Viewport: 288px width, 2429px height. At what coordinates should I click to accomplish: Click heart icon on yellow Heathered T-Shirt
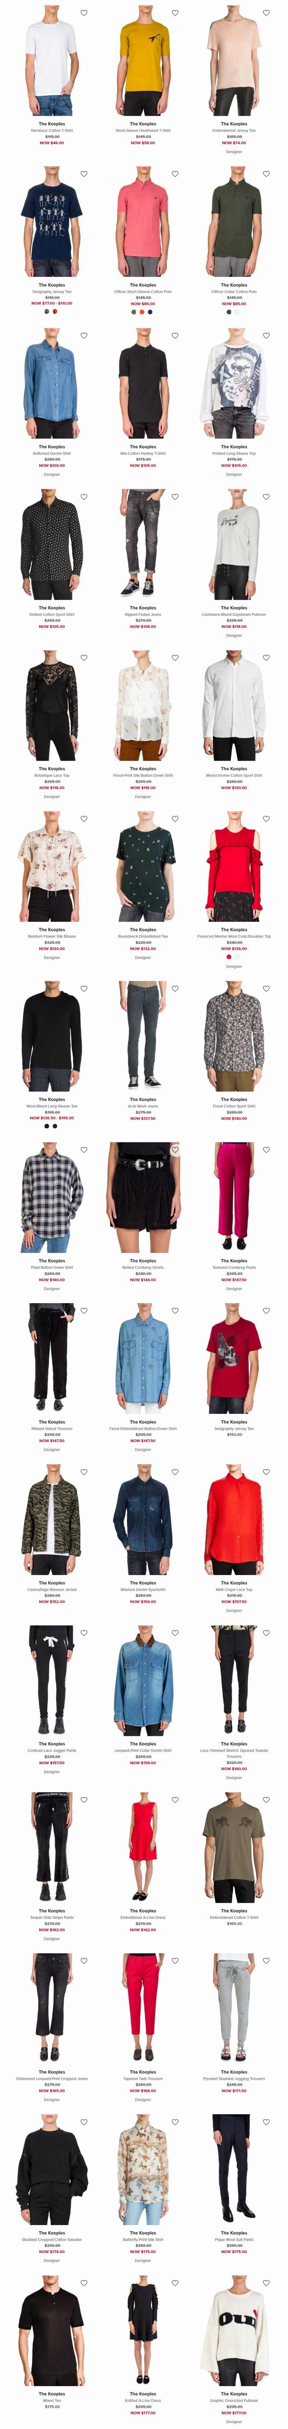click(x=175, y=13)
